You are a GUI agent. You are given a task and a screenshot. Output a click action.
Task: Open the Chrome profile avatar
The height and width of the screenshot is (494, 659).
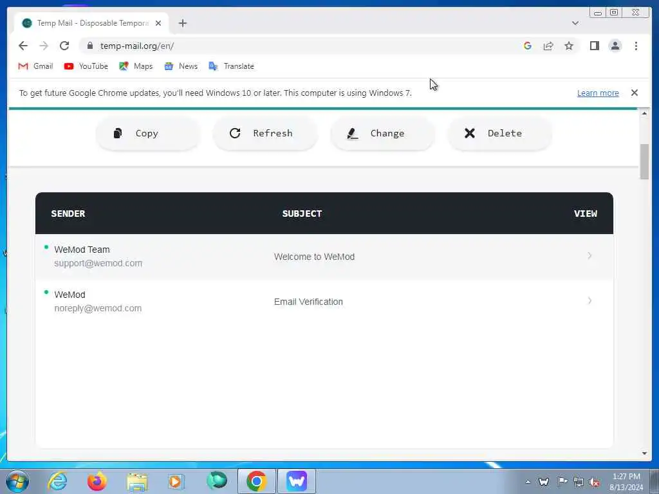[x=615, y=46]
